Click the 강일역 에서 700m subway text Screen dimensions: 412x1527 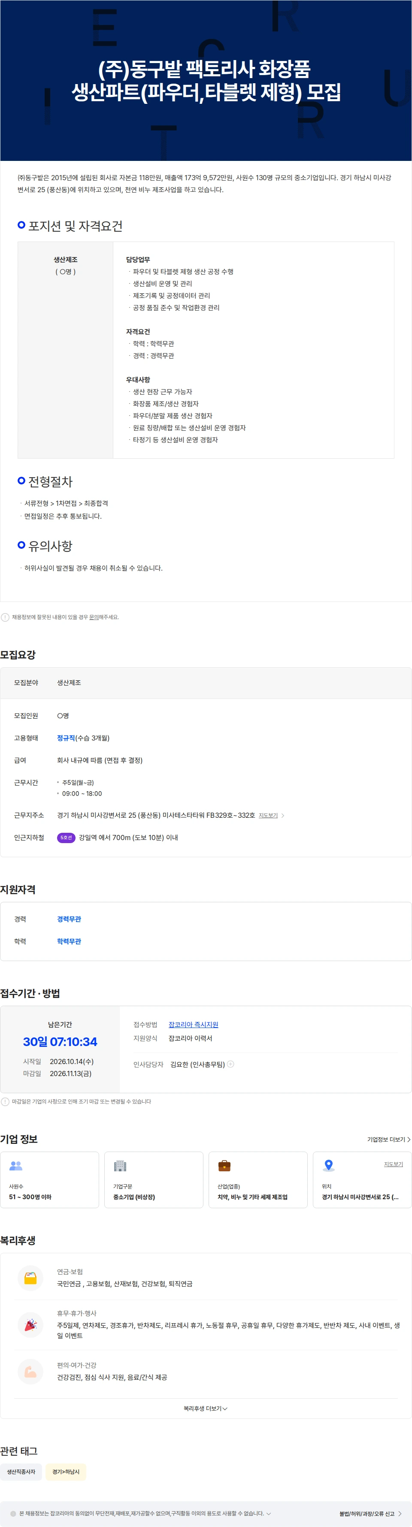tap(128, 837)
